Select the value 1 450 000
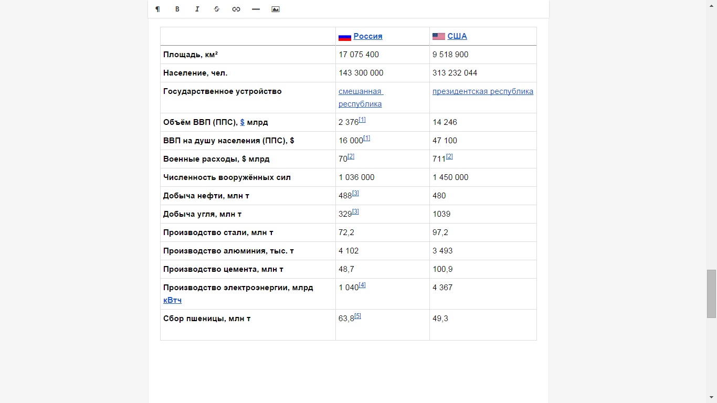Image resolution: width=717 pixels, height=403 pixels. click(450, 177)
